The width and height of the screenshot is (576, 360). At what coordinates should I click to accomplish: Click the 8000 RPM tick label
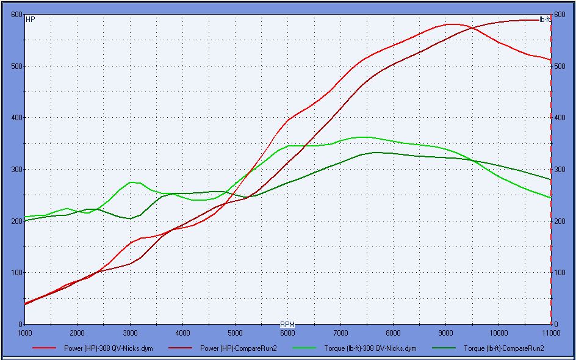tap(393, 333)
